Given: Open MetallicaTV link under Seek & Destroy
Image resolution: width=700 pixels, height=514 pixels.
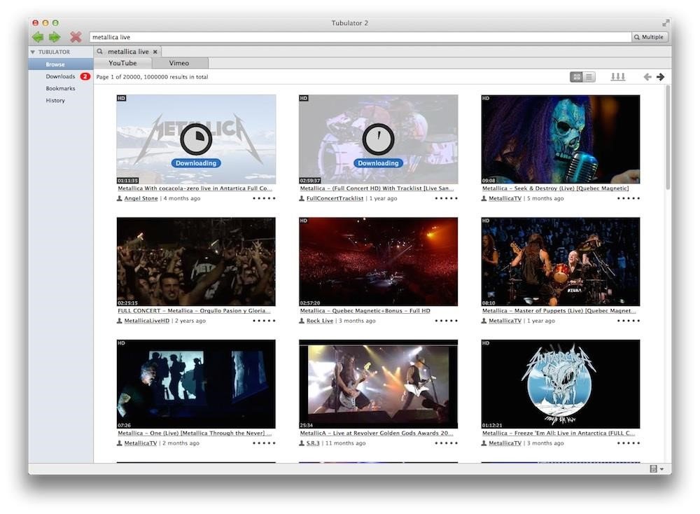Looking at the screenshot, I should [x=505, y=198].
